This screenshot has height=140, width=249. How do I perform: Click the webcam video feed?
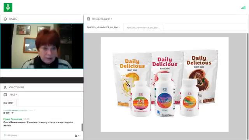(x=42, y=46)
